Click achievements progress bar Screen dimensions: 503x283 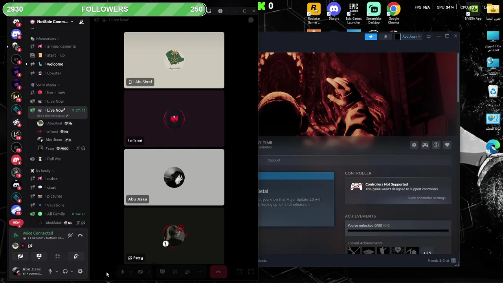coord(398,231)
